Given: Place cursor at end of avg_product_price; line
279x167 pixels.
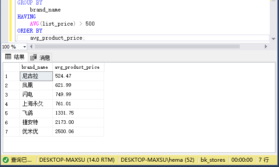Looking at the screenshot, I should coord(85,38).
